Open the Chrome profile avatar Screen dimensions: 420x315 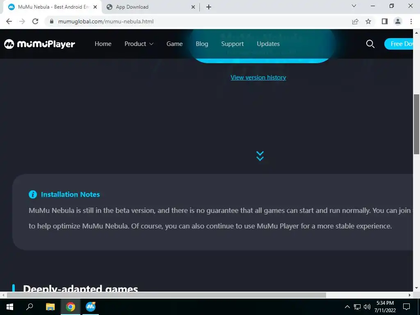(398, 21)
